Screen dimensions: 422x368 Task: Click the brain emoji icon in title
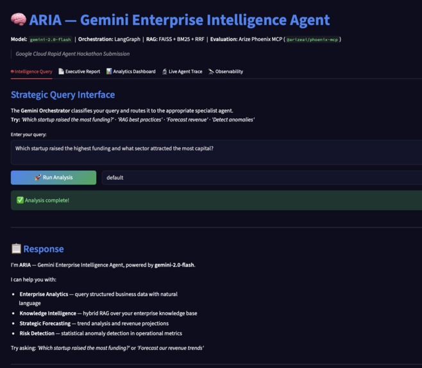point(19,20)
